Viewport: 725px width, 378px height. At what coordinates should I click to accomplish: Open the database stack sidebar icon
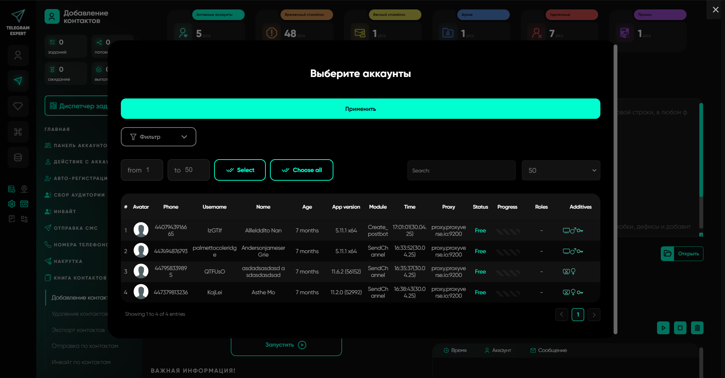(18, 157)
